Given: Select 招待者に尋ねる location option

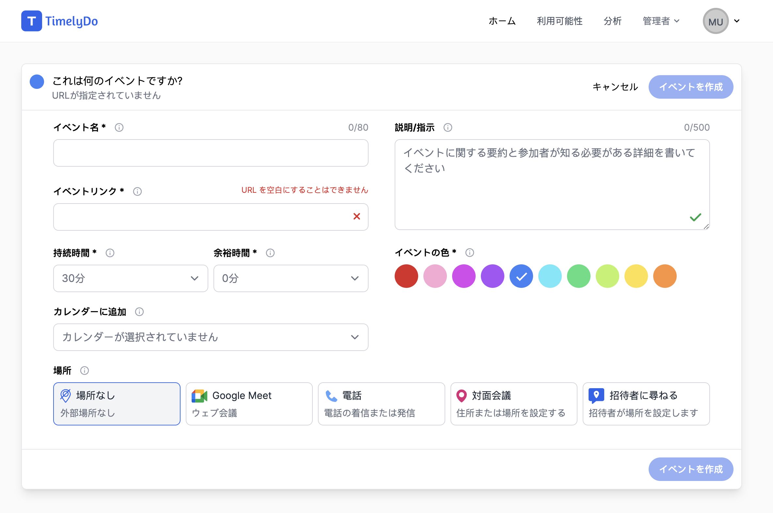Looking at the screenshot, I should 646,404.
